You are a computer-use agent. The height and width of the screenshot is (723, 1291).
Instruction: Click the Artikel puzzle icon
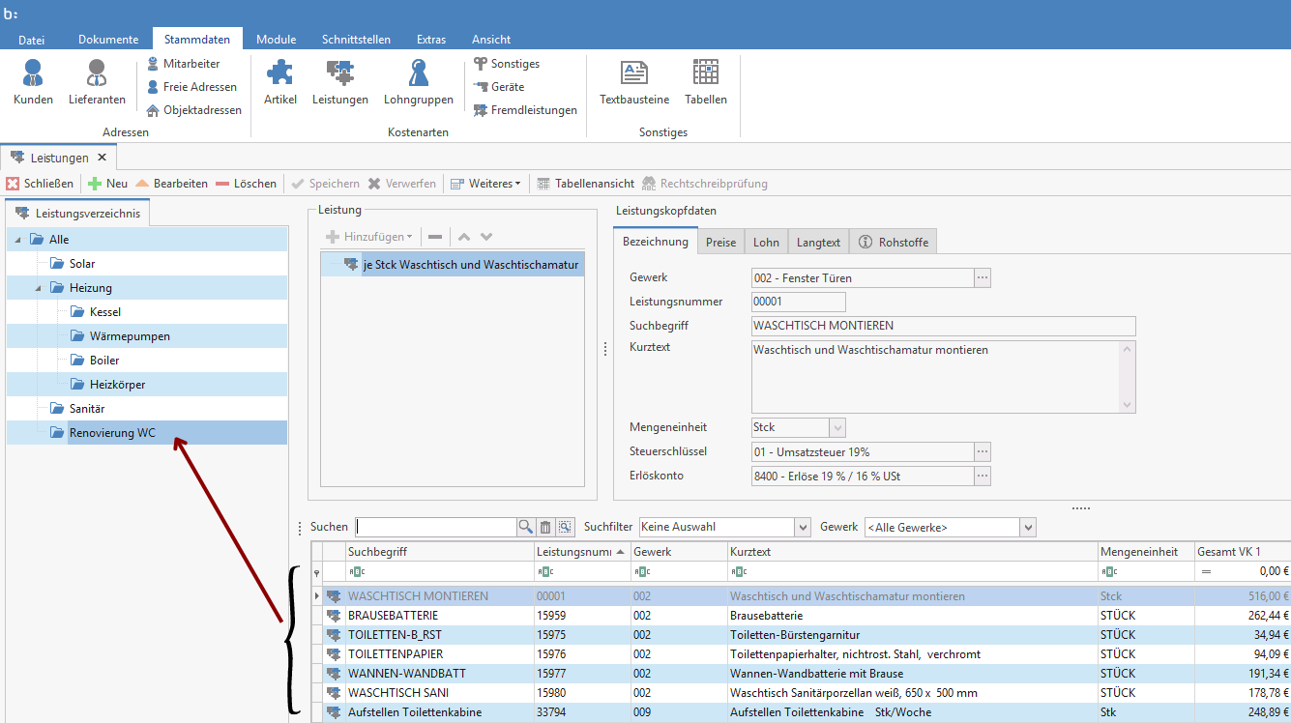point(279,82)
